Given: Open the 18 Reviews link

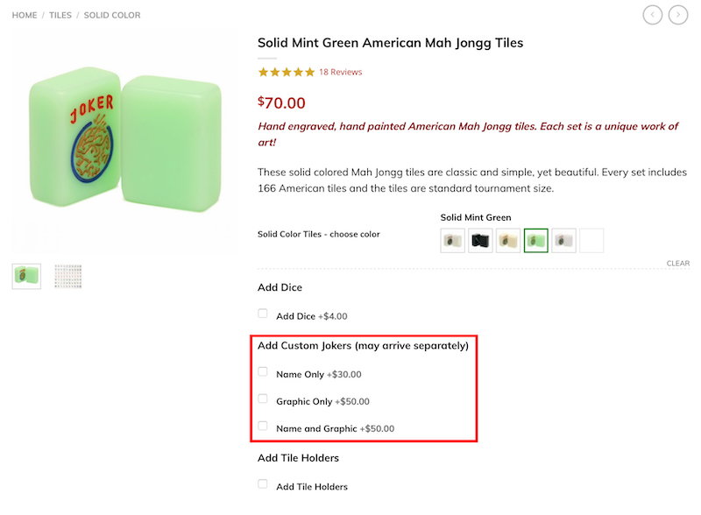Looking at the screenshot, I should 340,71.
